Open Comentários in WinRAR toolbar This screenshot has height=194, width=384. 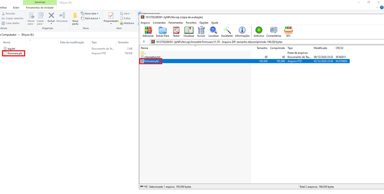tap(274, 32)
